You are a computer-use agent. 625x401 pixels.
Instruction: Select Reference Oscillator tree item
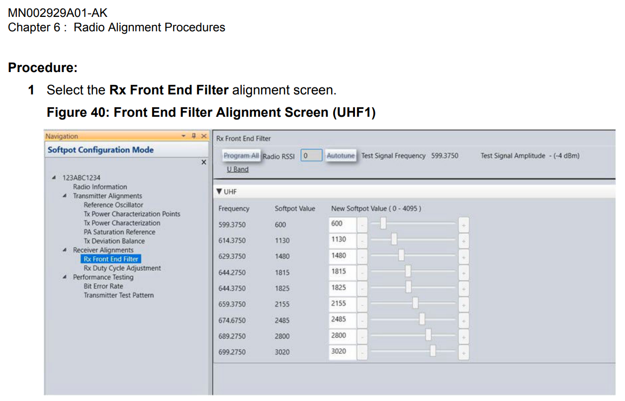(113, 205)
